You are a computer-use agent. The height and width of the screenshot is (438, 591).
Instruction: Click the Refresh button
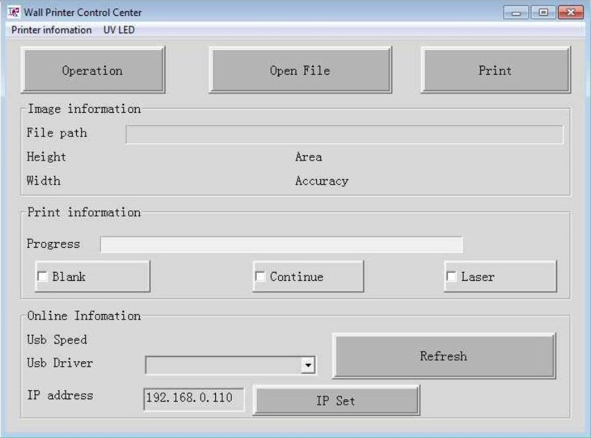(x=444, y=356)
